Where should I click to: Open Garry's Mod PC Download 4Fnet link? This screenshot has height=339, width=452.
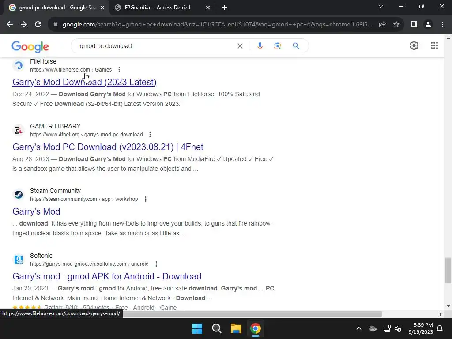(x=108, y=147)
